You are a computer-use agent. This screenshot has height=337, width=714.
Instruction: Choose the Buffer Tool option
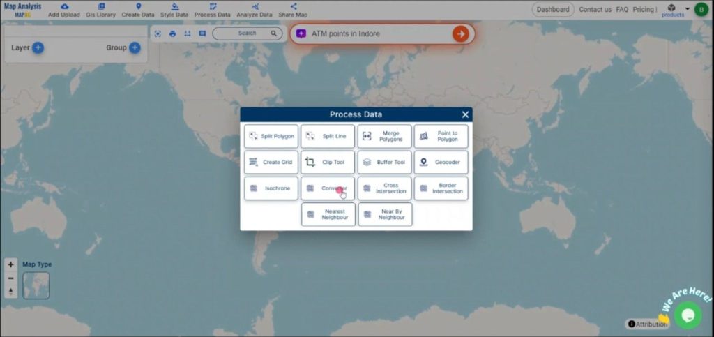[384, 163]
